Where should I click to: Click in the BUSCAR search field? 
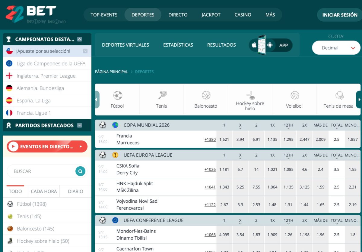pyautogui.click(x=41, y=171)
